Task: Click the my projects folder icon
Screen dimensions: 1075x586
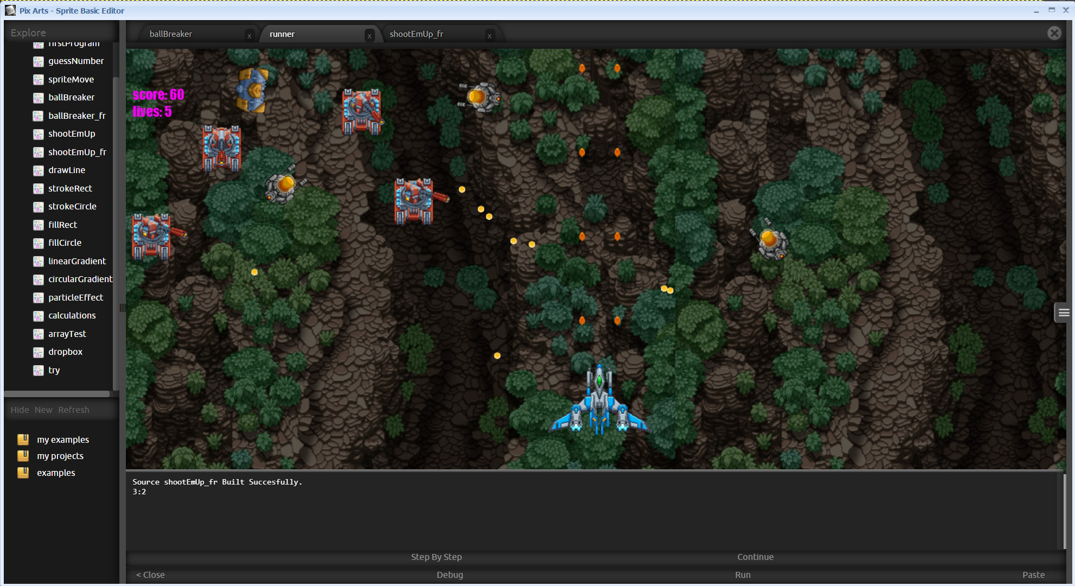Action: pos(23,455)
